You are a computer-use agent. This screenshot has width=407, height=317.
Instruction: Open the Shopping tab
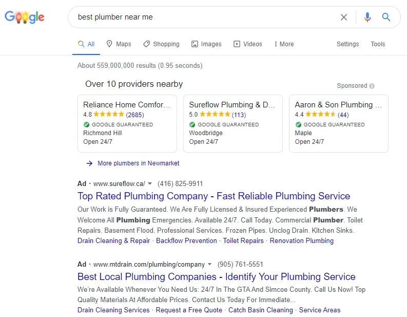pos(161,44)
